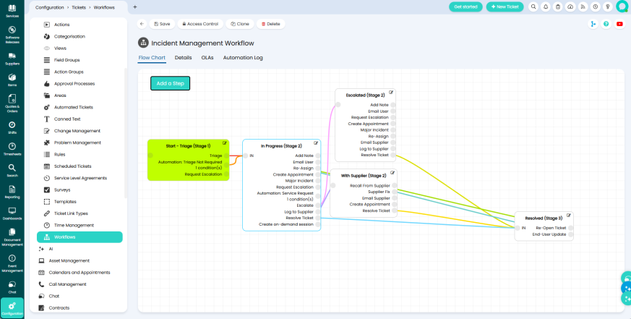Open the clock history icon in top bar
The height and width of the screenshot is (319, 631).
point(595,7)
